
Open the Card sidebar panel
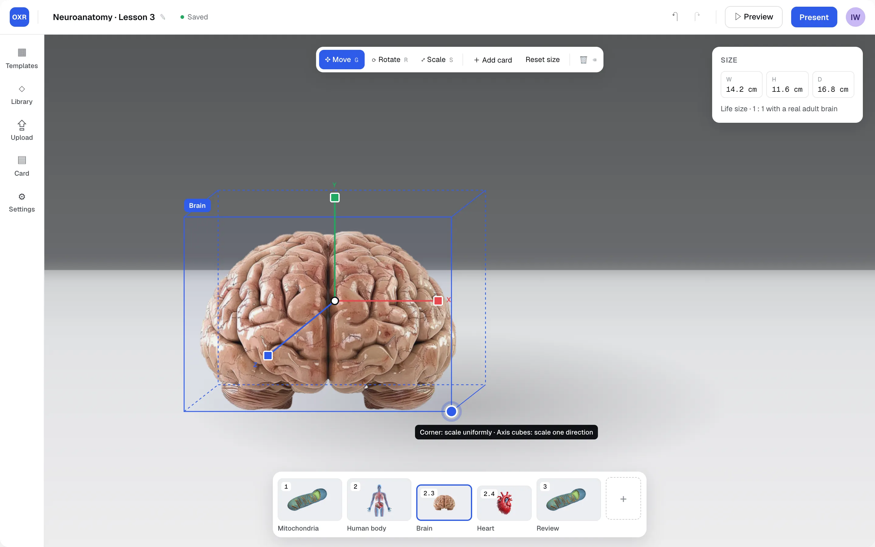click(22, 166)
